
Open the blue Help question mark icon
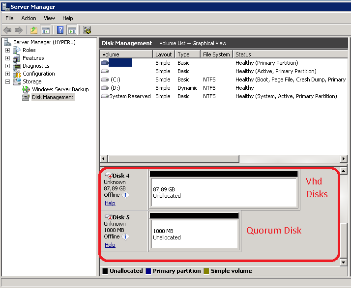point(60,30)
